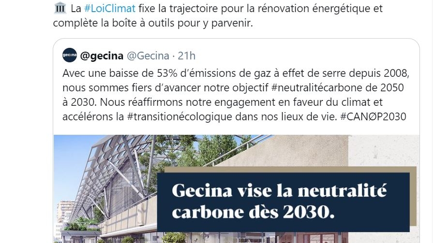Click the dark blue "Gecina vise la neutralité" banner

(x=281, y=192)
